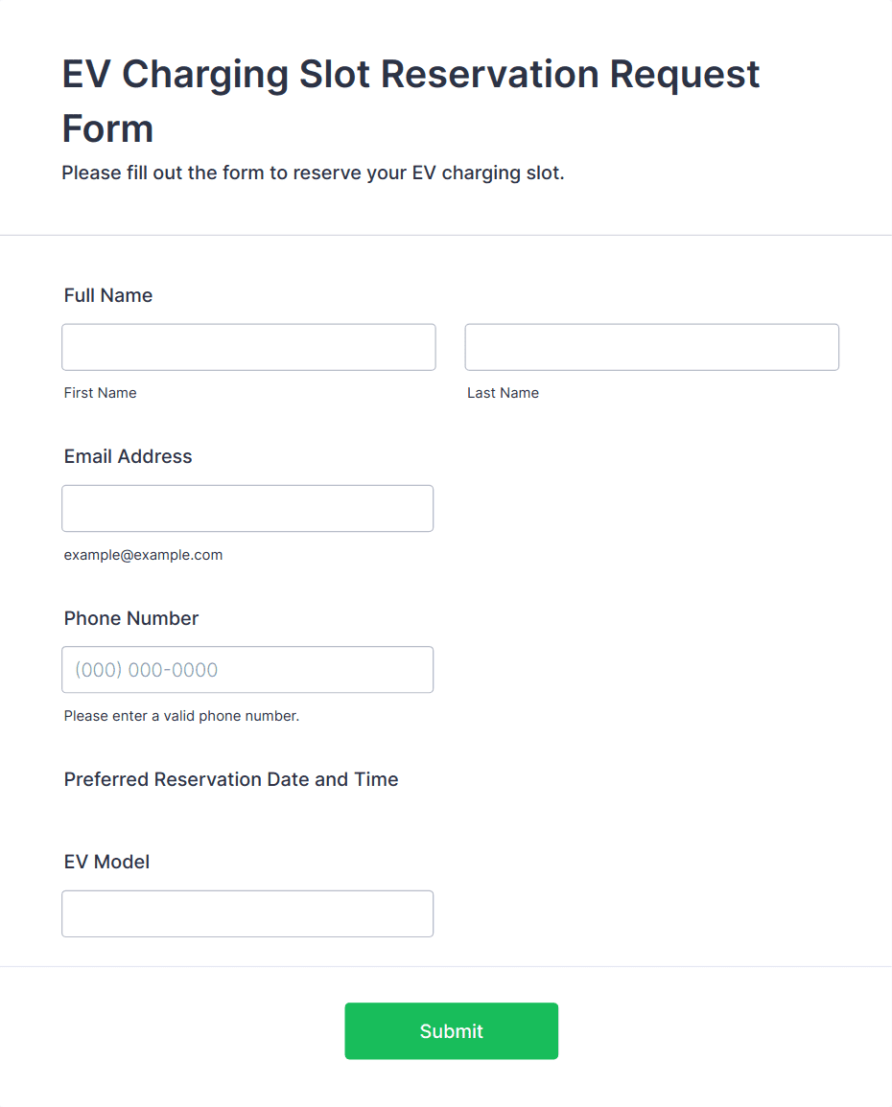Click the divider line above Submit

click(446, 966)
